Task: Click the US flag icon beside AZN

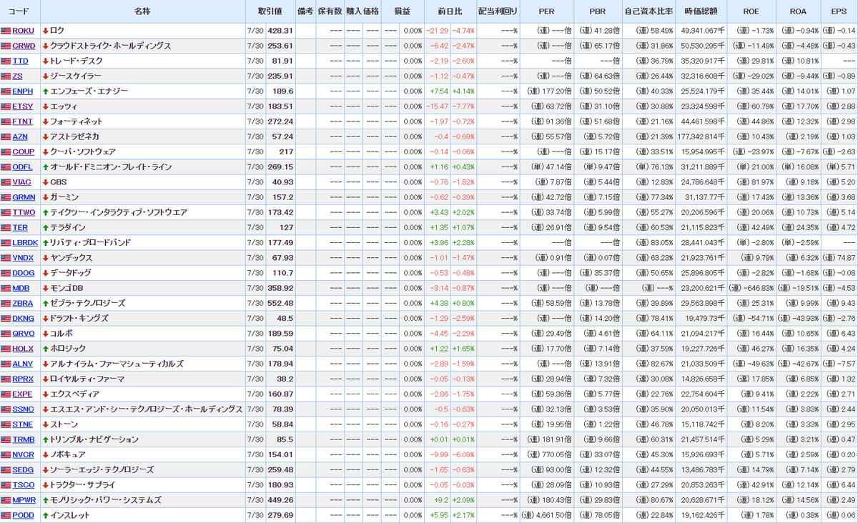Action: [x=6, y=136]
